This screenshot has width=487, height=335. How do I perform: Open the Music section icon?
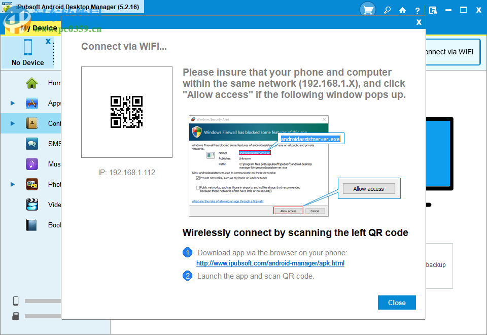coord(31,164)
